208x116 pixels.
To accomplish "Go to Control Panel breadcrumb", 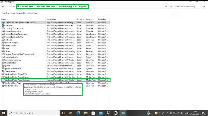I will click(28, 6).
